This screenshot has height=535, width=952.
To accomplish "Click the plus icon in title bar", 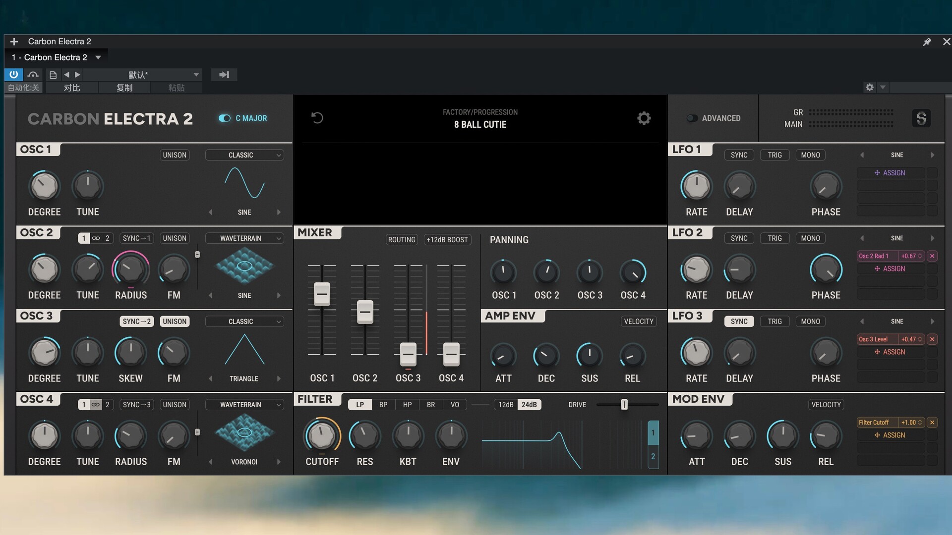I will point(14,42).
